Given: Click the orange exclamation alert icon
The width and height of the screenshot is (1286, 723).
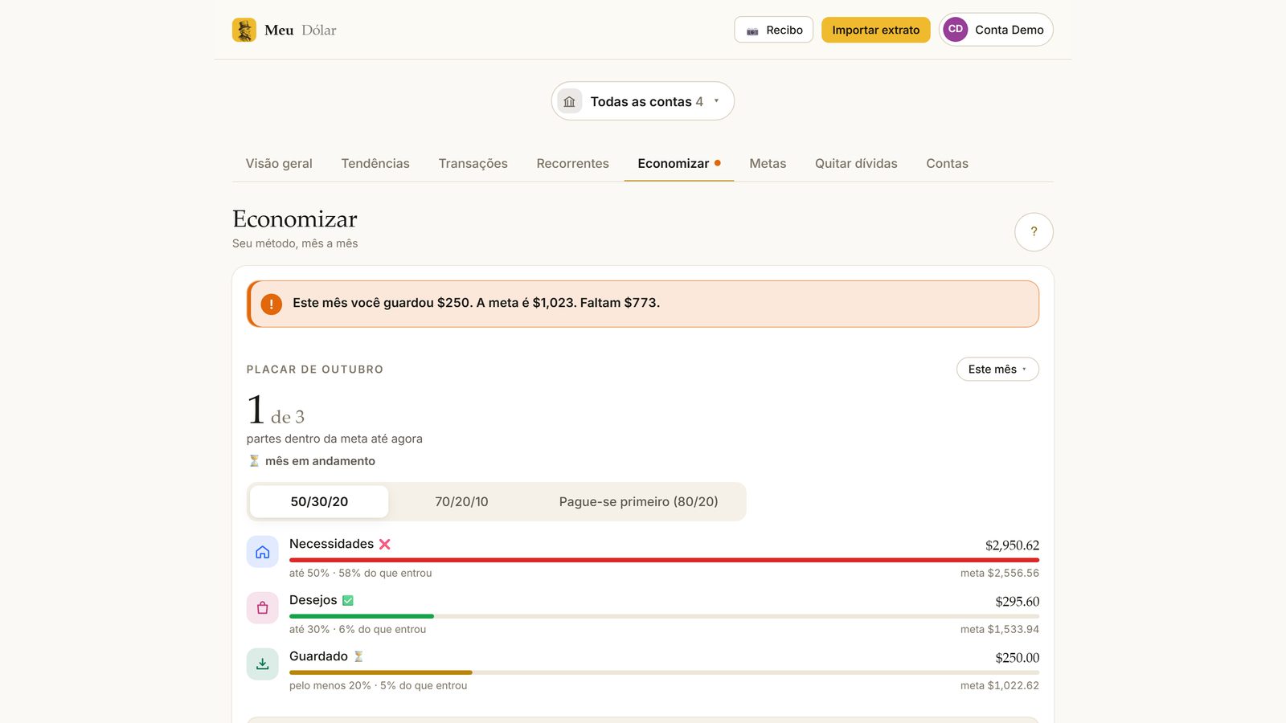Looking at the screenshot, I should click(x=272, y=304).
